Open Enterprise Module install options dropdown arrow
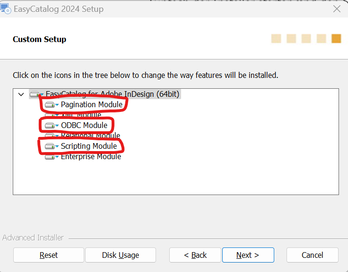348x272 pixels. tap(57, 157)
